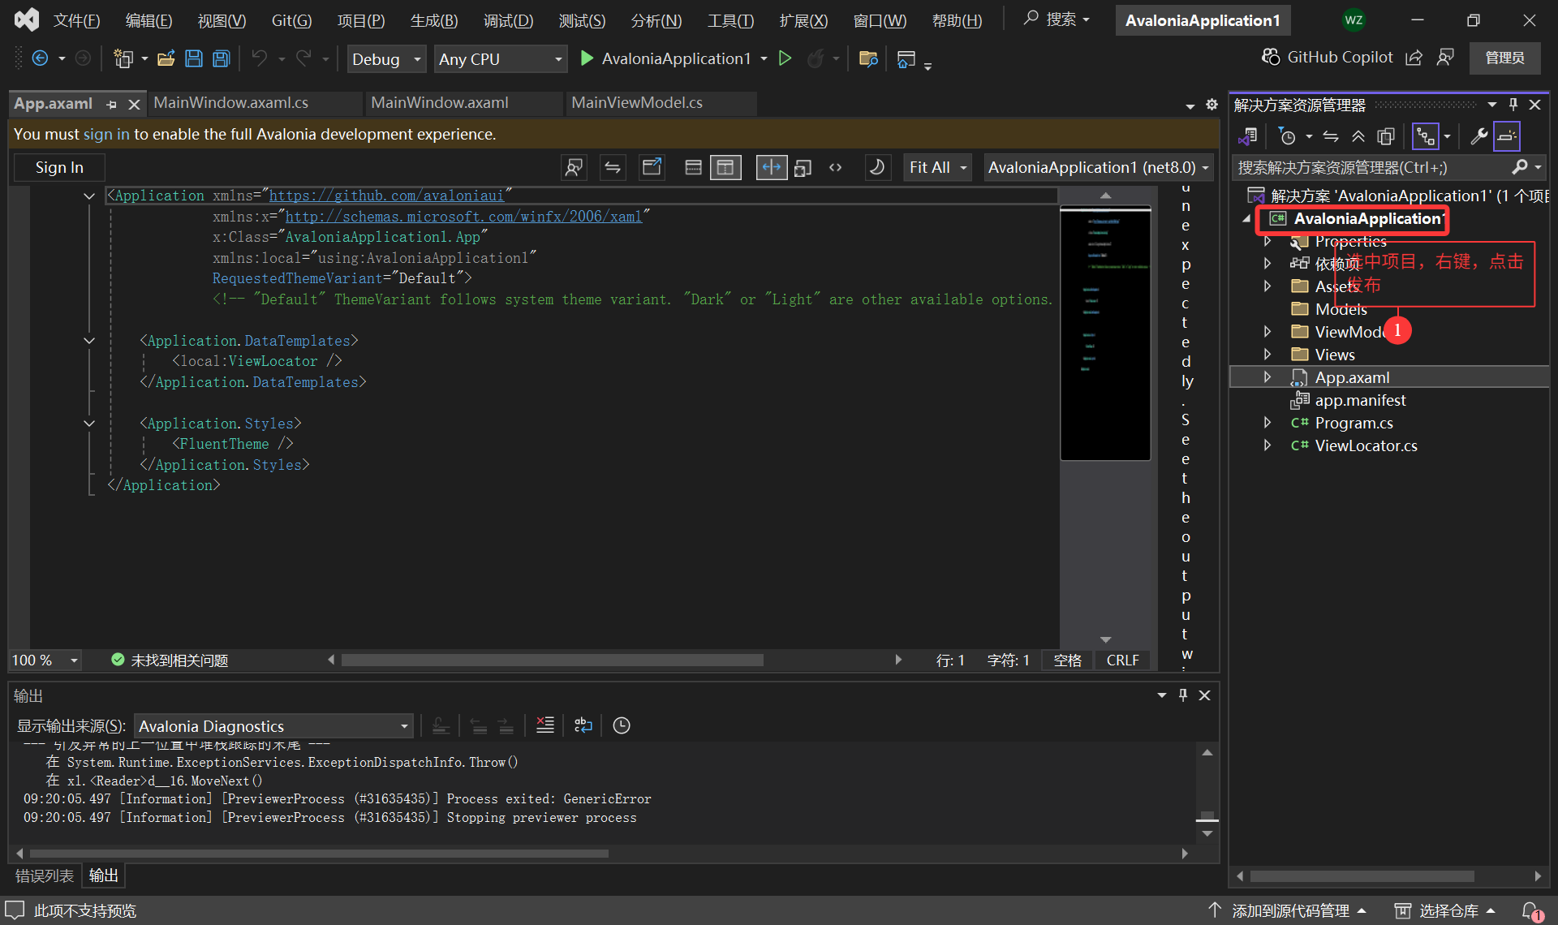Expand the Views folder in Solution Explorer
This screenshot has height=925, width=1558.
pos(1267,355)
